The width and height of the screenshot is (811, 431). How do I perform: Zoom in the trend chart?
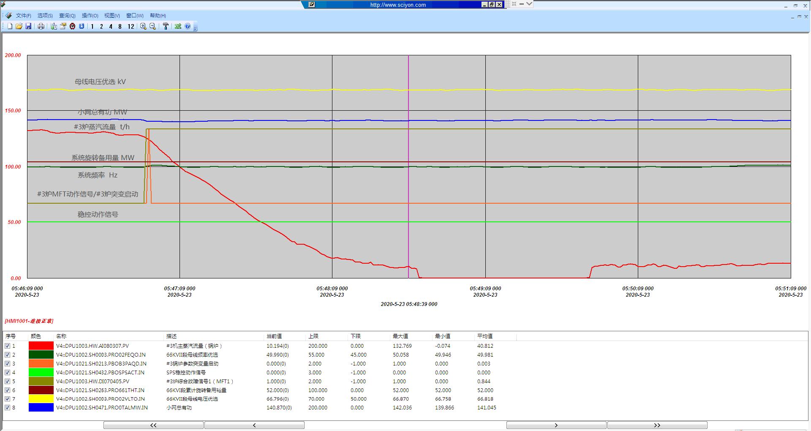coord(143,26)
